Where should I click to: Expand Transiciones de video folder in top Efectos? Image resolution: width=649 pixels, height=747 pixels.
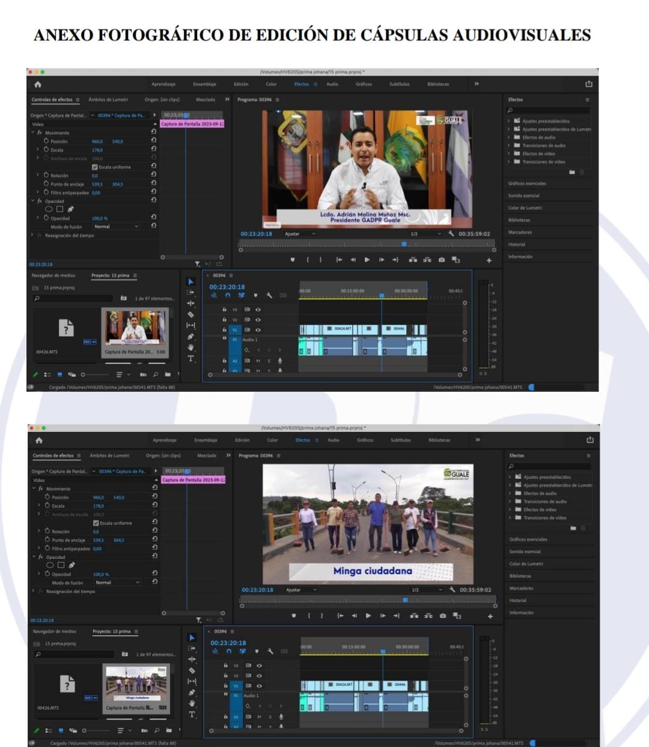coord(509,162)
